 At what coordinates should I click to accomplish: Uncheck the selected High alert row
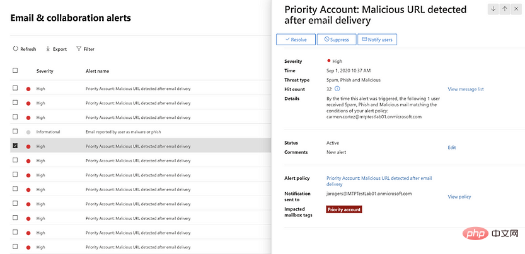tap(16, 146)
